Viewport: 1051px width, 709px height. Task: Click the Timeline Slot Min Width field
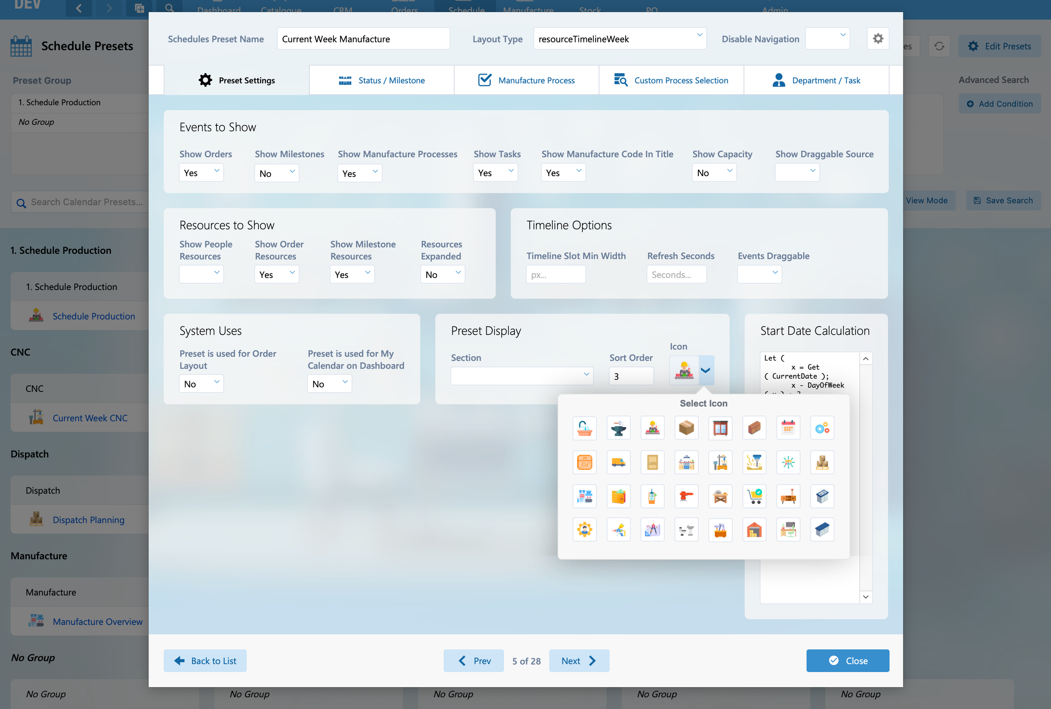tap(555, 274)
